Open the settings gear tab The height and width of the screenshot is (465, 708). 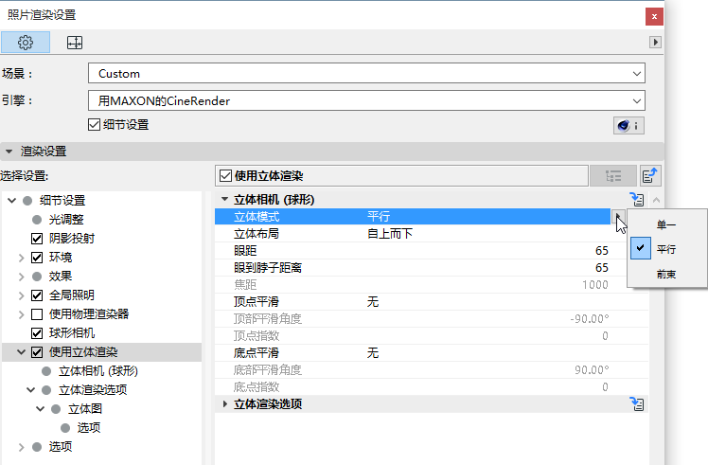click(26, 43)
